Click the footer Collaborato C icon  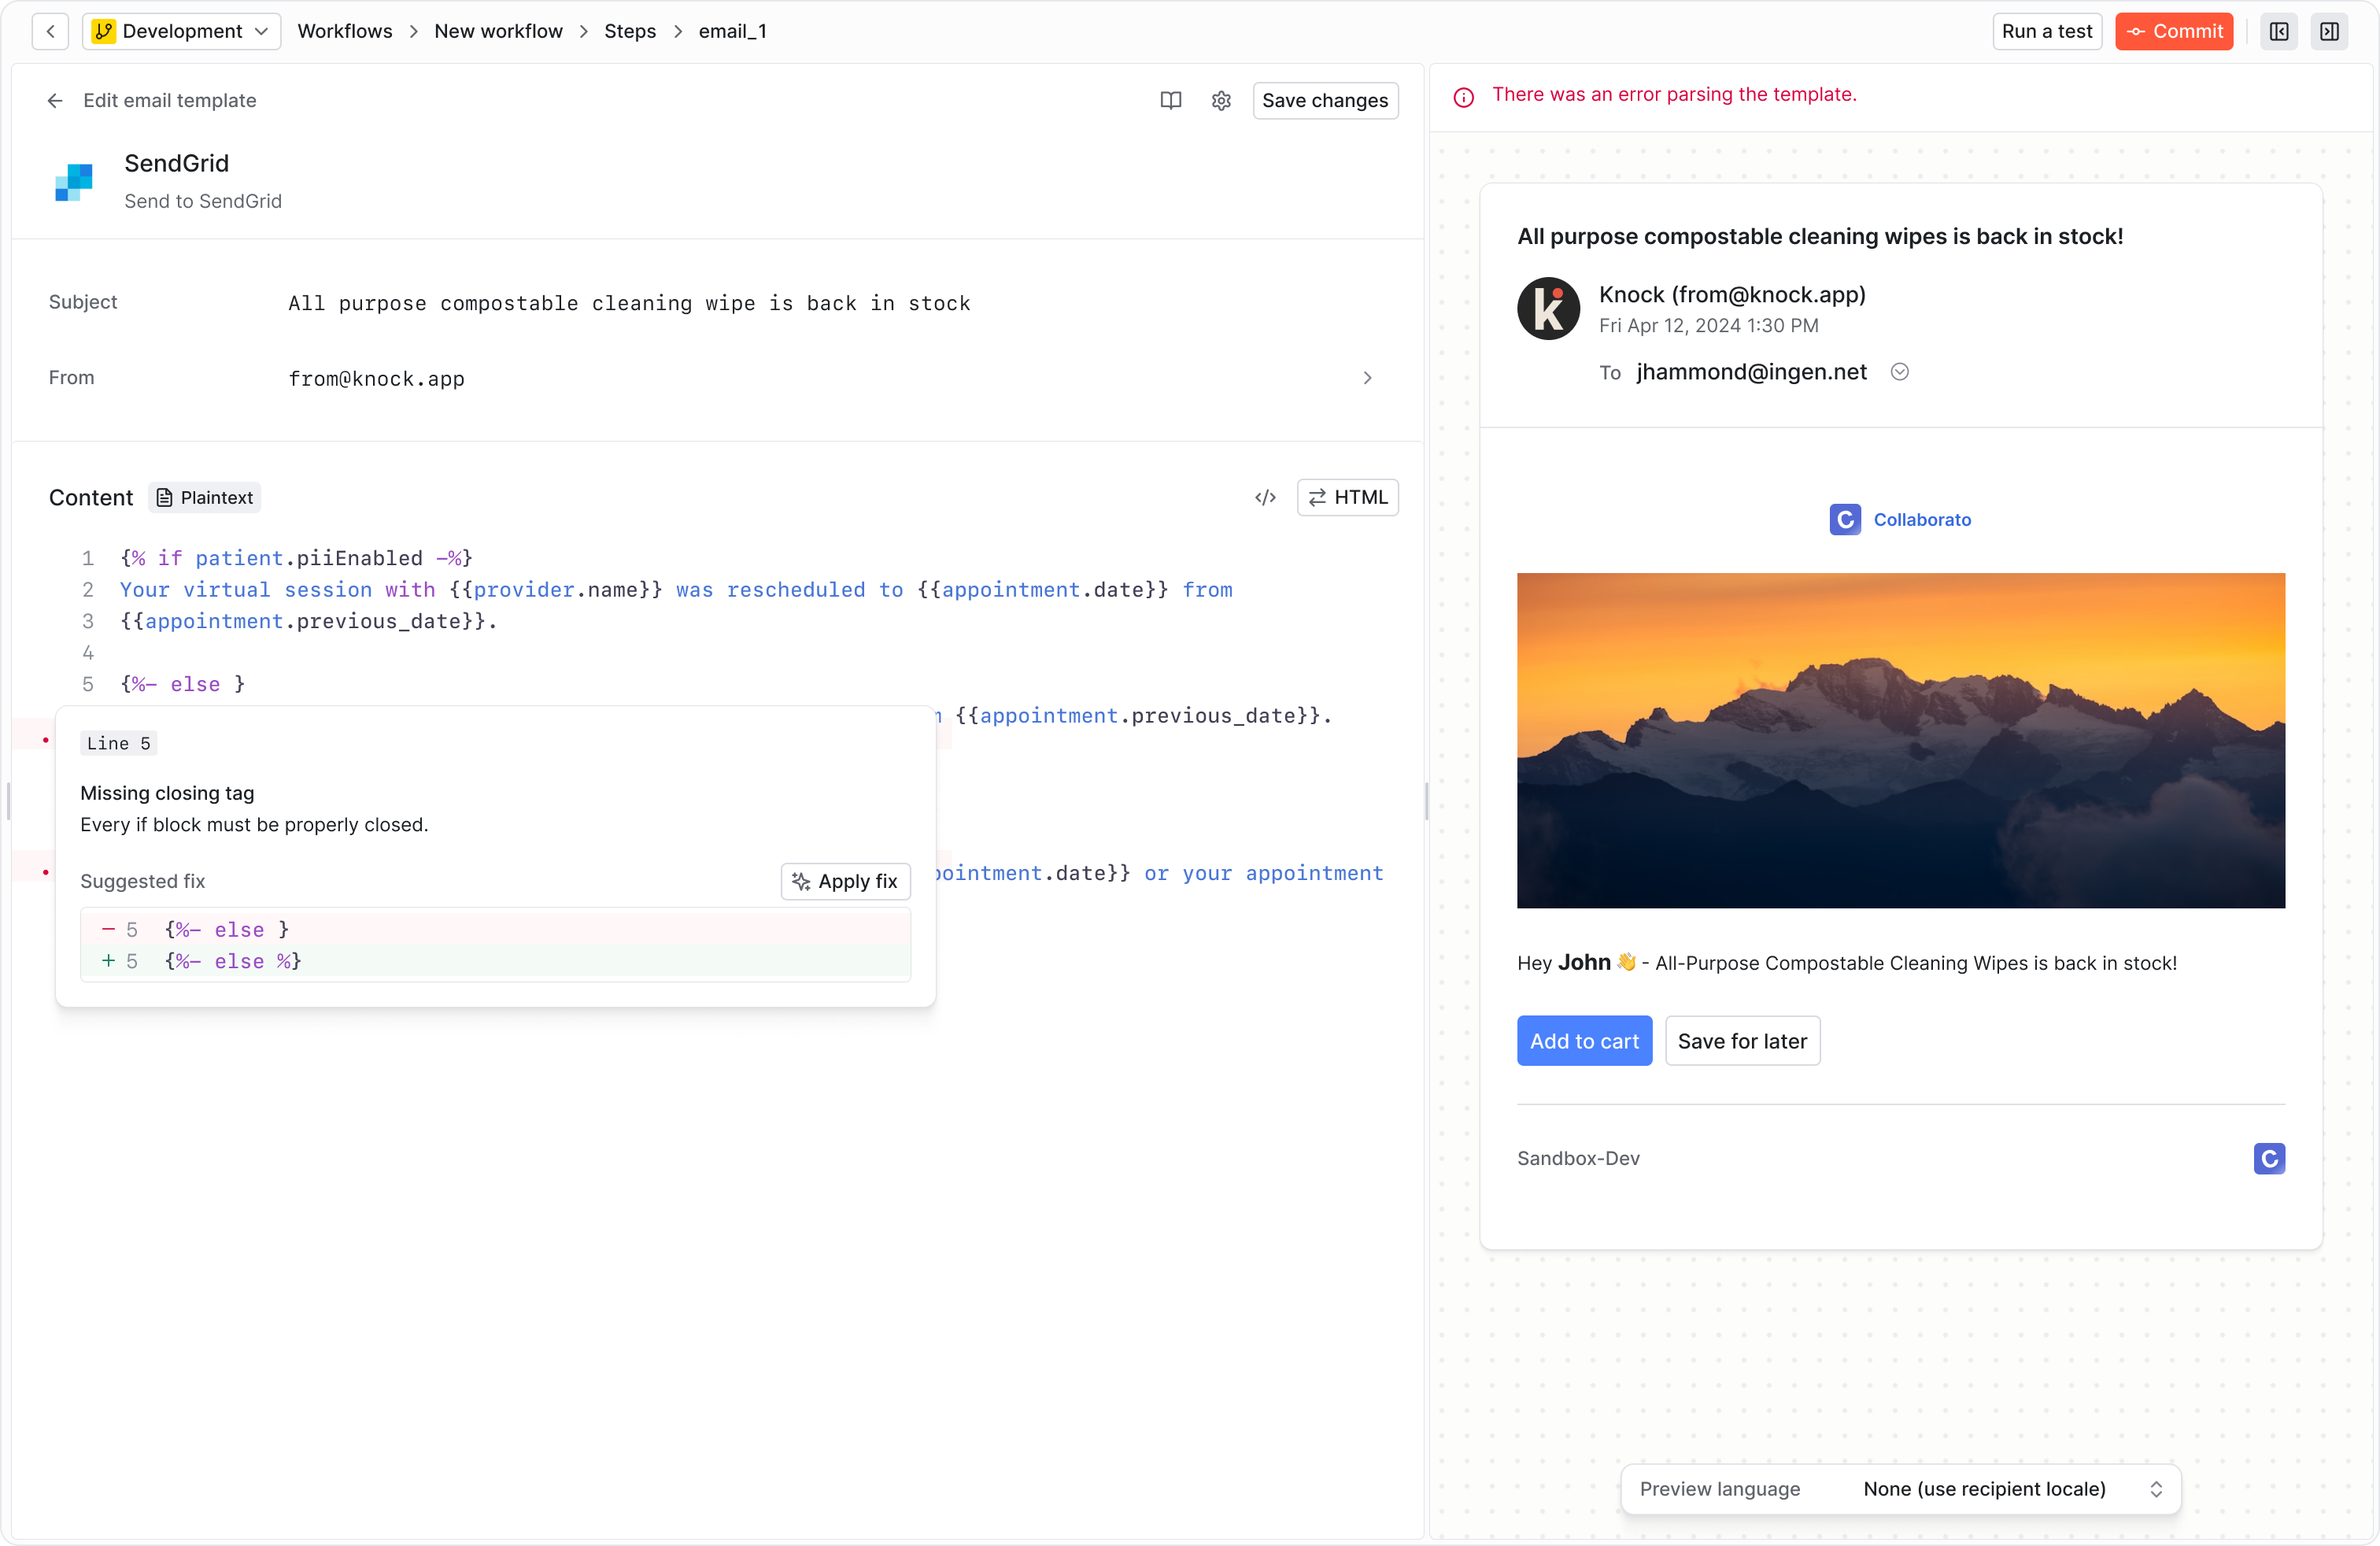tap(2268, 1158)
